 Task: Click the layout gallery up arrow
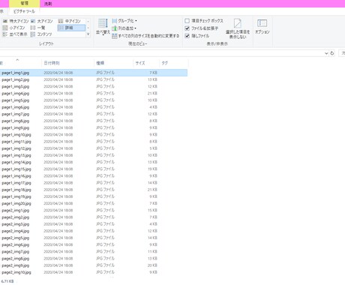click(88, 21)
